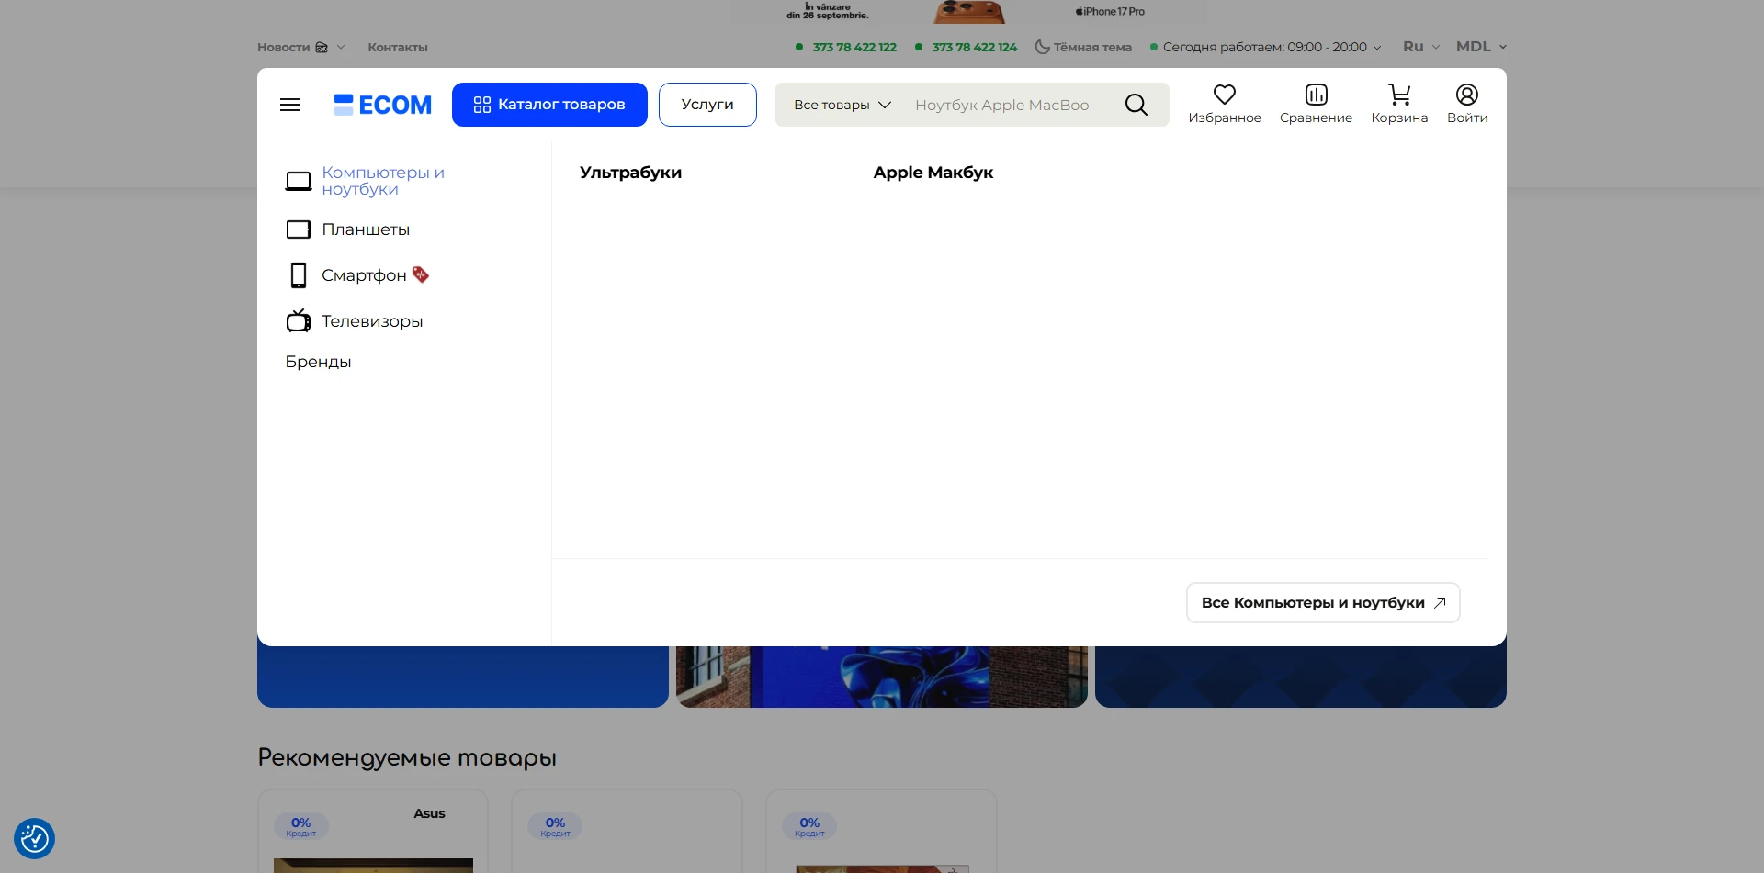
Task: Click the search magnifier icon
Action: coord(1136,105)
